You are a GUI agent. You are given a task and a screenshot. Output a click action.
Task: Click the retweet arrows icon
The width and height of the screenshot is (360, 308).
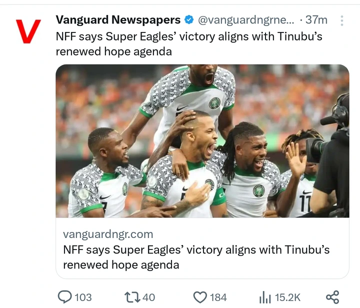pos(132,297)
